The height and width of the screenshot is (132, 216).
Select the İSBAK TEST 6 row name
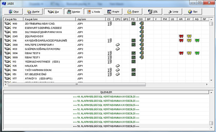pos(32,53)
